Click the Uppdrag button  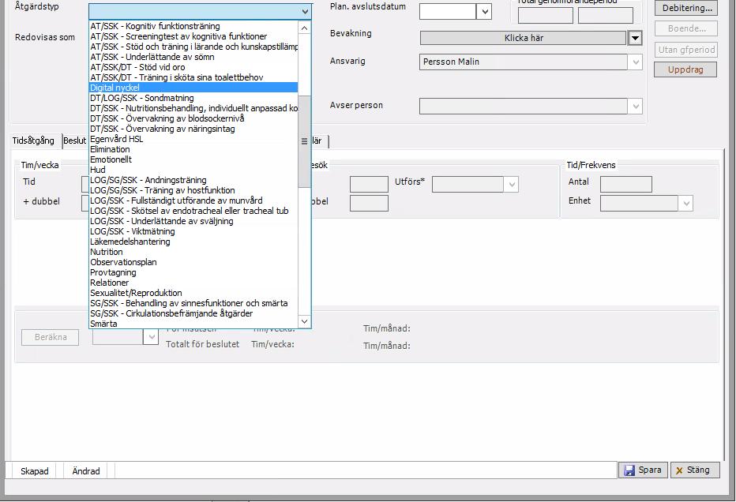[685, 69]
